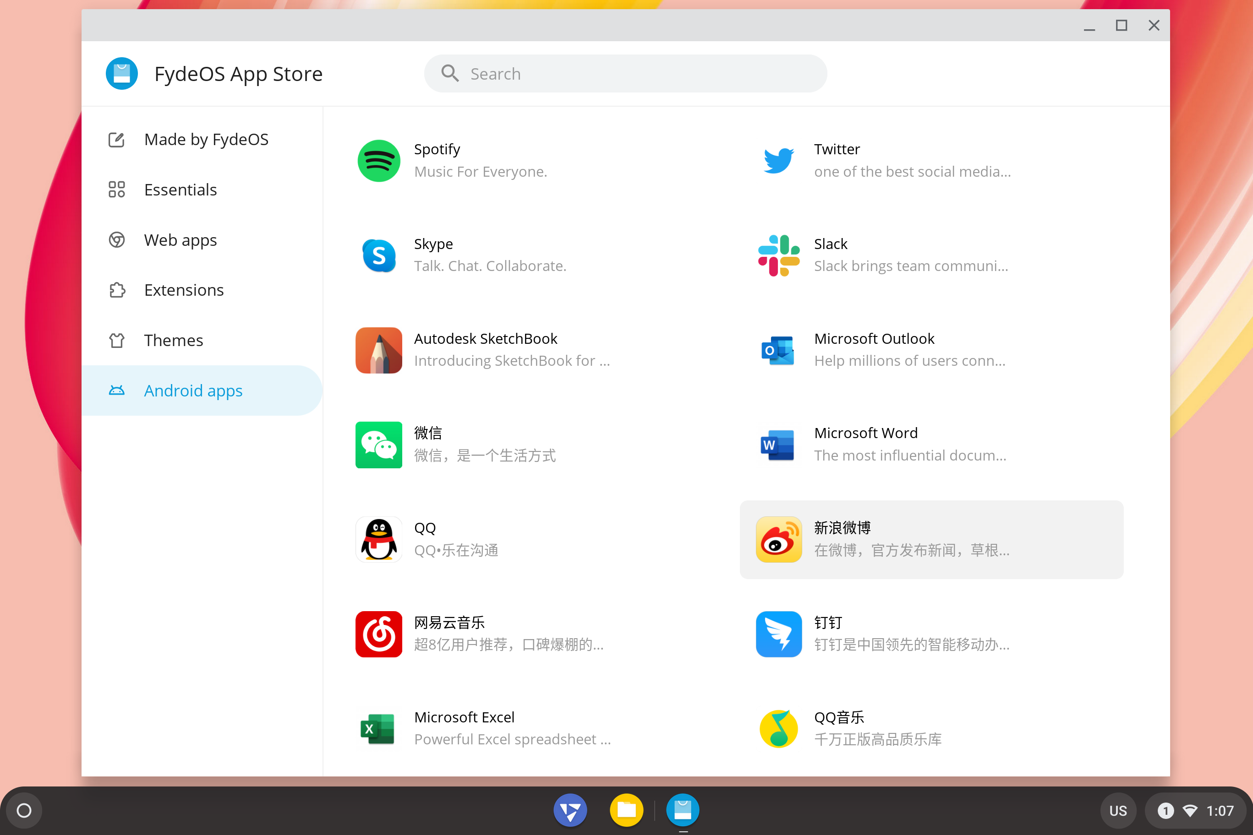Click the Essentials grid icon

(116, 190)
